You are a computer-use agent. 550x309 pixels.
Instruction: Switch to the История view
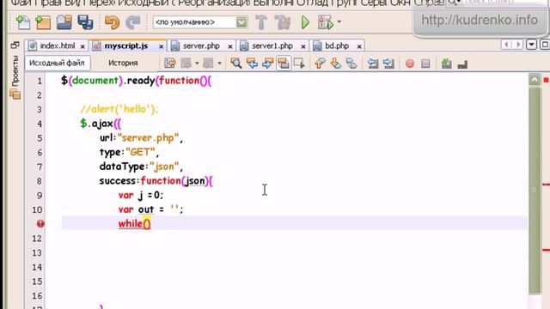coord(123,63)
